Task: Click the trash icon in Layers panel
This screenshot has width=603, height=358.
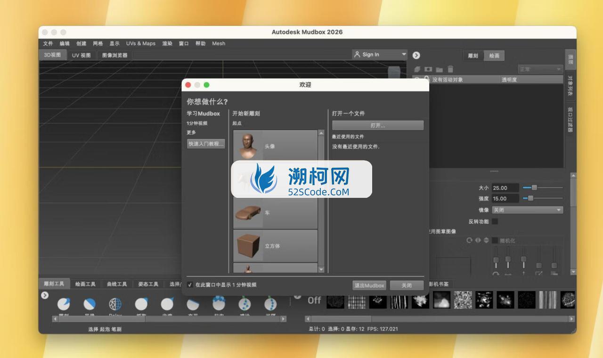Action: (450, 69)
